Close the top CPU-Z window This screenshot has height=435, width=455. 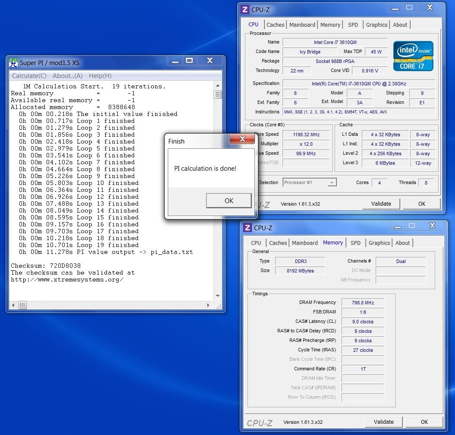[x=430, y=7]
